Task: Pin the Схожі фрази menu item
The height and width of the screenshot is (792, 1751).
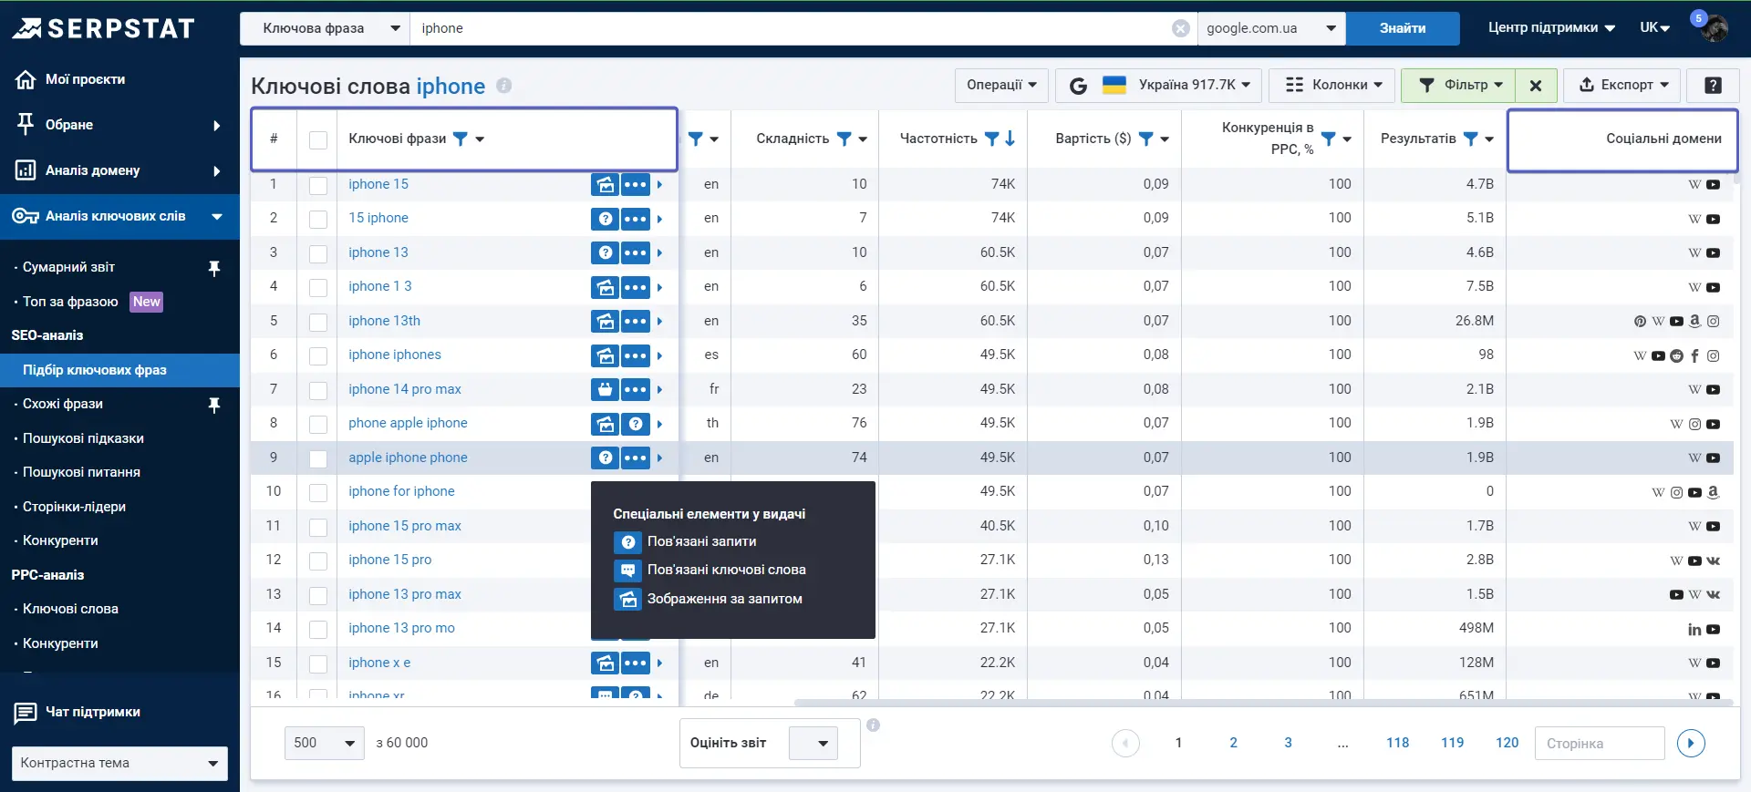Action: (214, 405)
